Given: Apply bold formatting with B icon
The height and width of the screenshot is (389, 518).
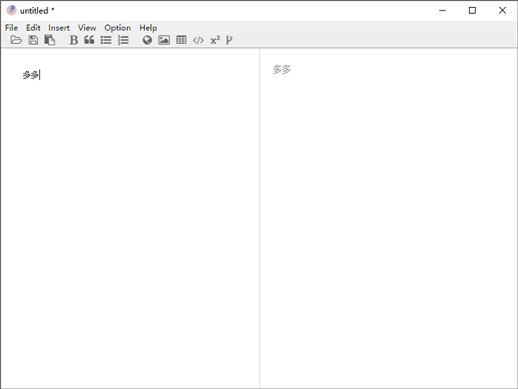Looking at the screenshot, I should 73,40.
